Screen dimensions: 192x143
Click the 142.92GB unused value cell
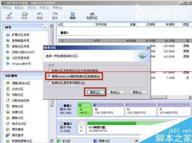coord(169,56)
